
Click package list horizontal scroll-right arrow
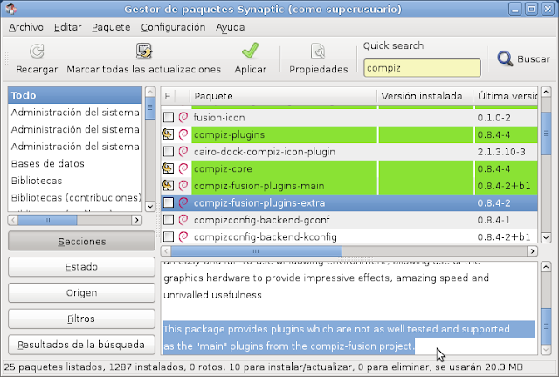coord(532,251)
